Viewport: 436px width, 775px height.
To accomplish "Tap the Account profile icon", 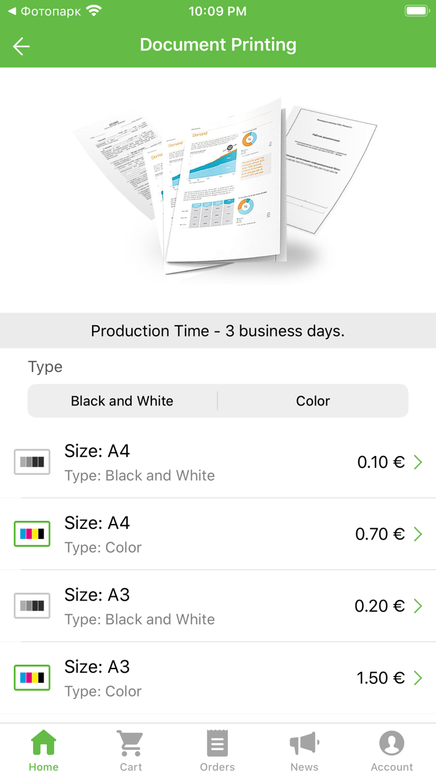I will coord(392,743).
